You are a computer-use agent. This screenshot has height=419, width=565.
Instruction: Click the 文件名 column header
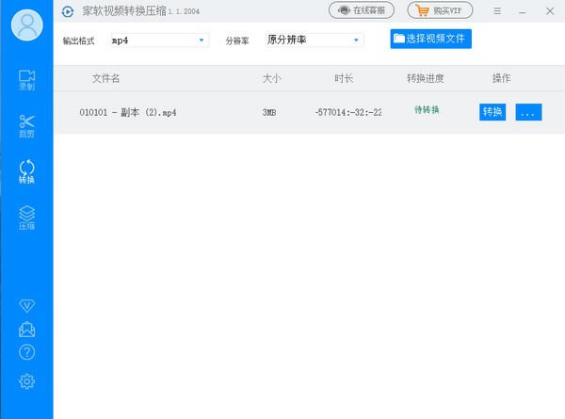pos(105,78)
